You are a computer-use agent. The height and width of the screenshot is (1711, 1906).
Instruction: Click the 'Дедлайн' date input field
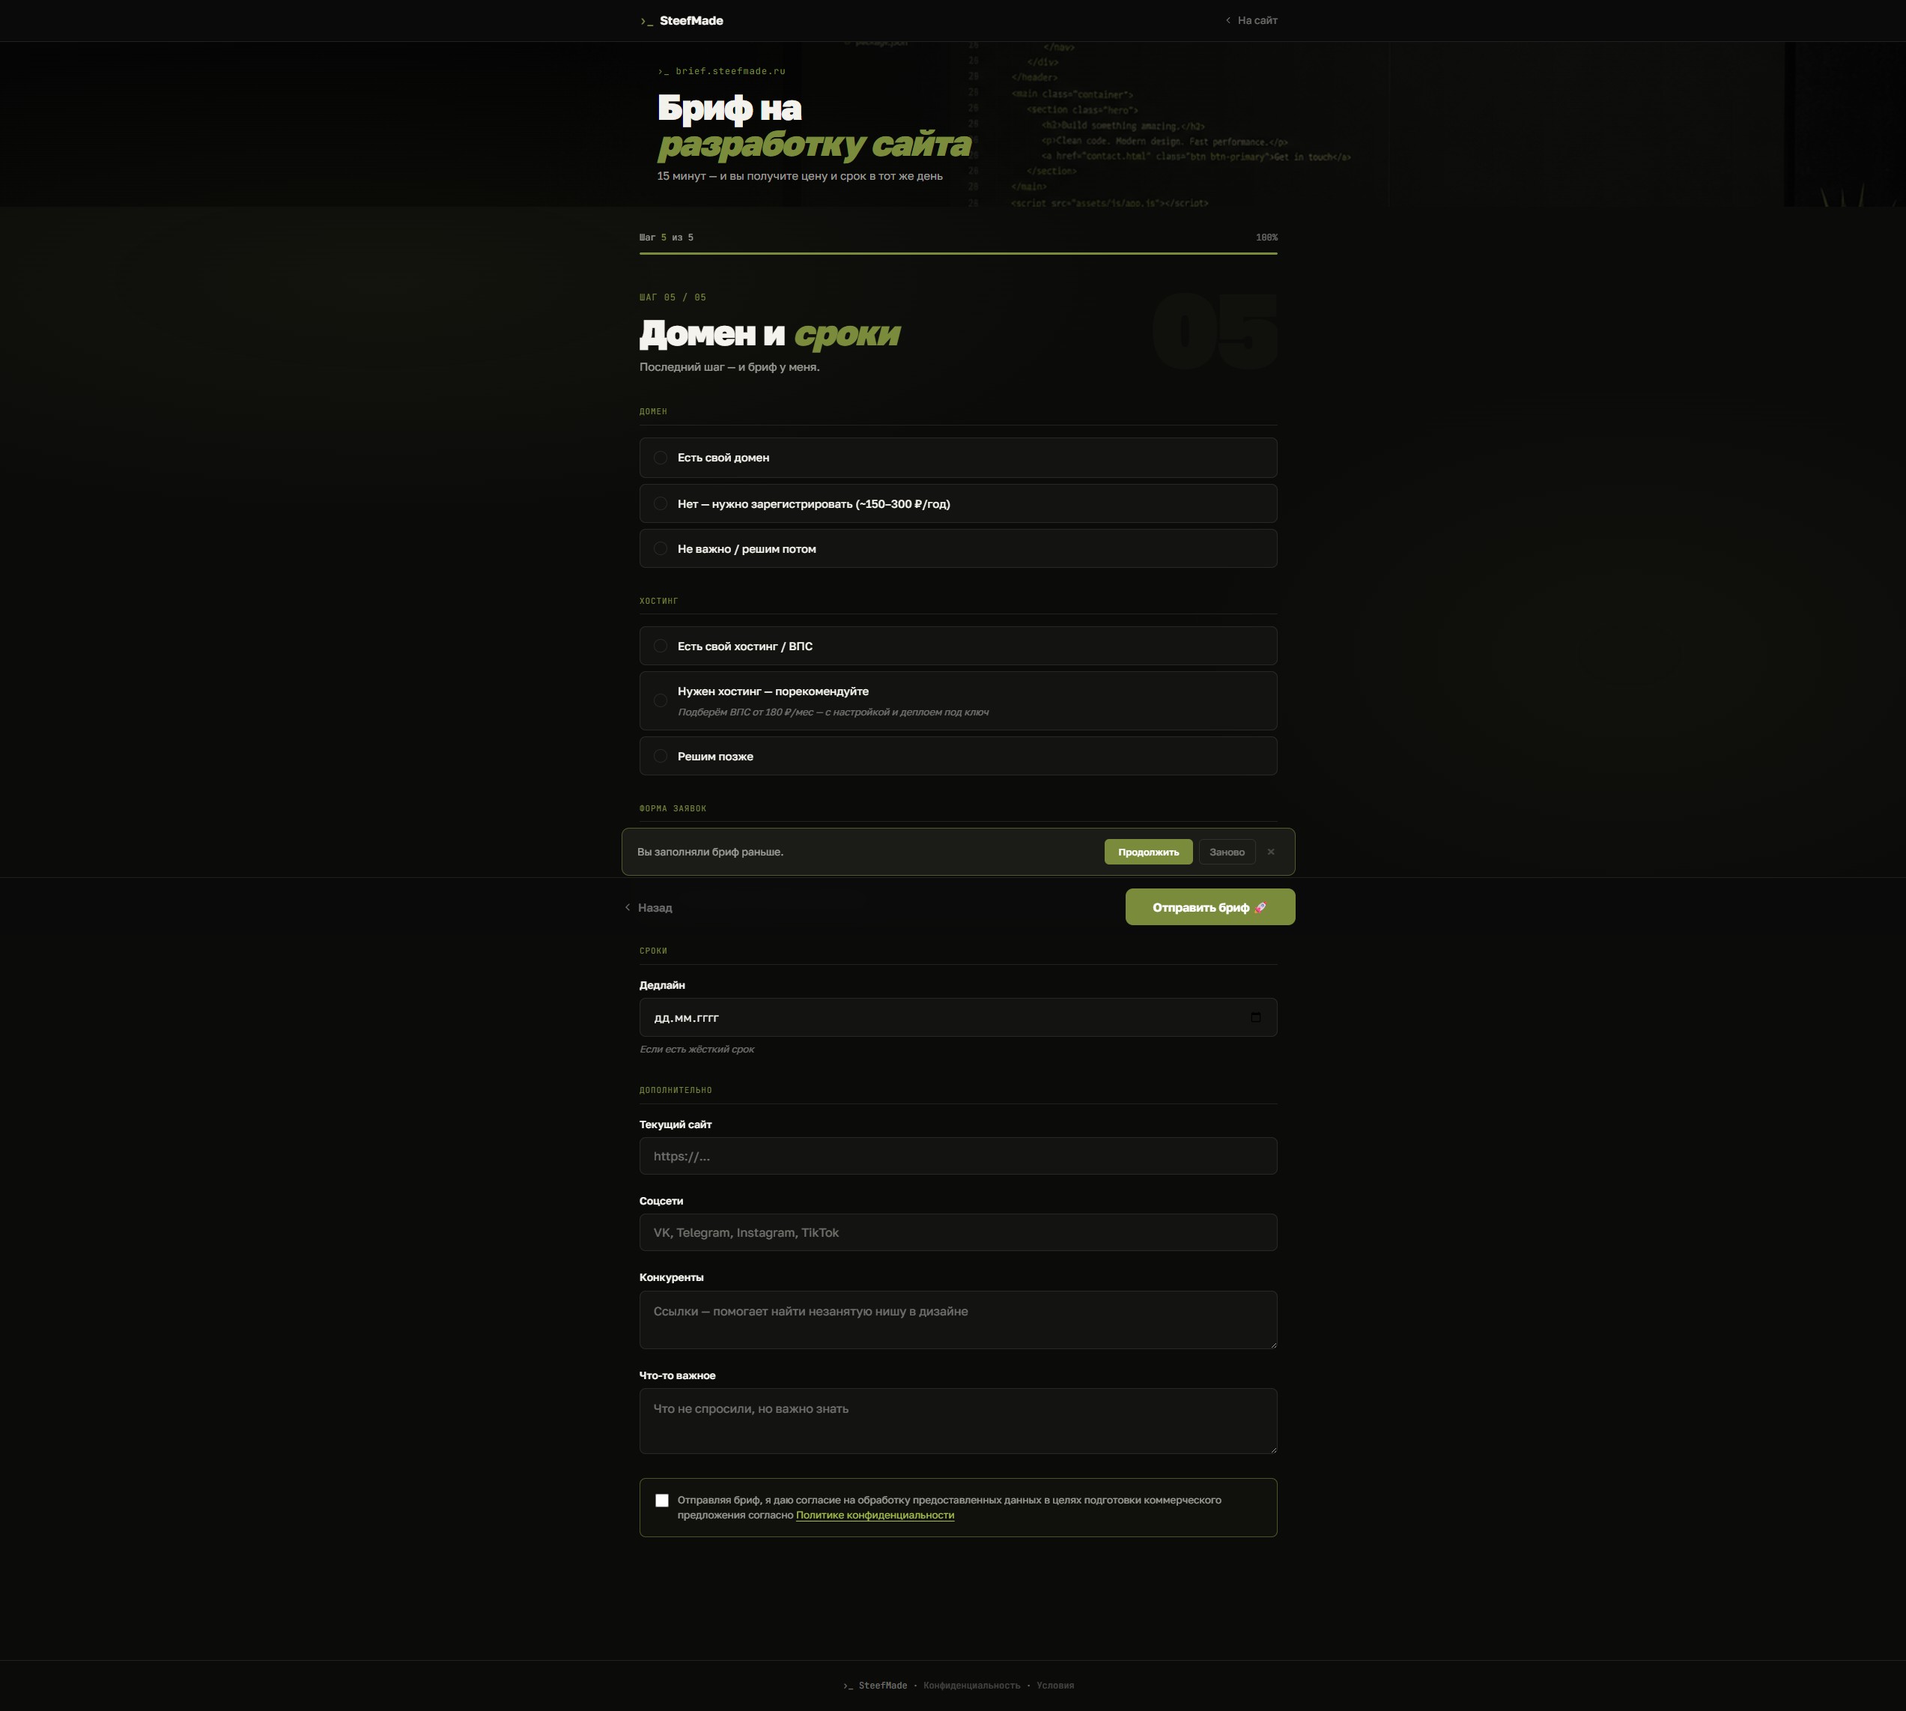pyautogui.click(x=958, y=1017)
